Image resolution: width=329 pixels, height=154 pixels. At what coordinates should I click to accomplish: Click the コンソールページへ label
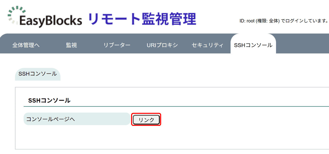pos(51,119)
